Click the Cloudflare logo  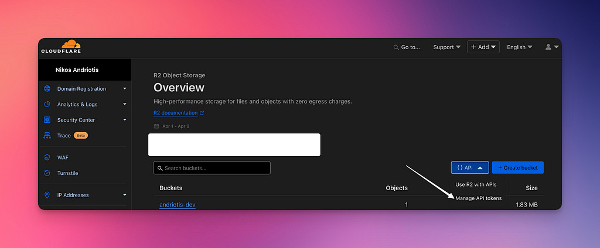[x=61, y=47]
